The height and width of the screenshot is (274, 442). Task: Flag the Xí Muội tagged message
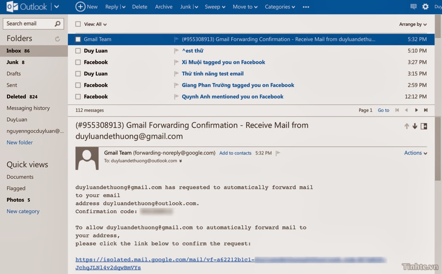pos(177,62)
